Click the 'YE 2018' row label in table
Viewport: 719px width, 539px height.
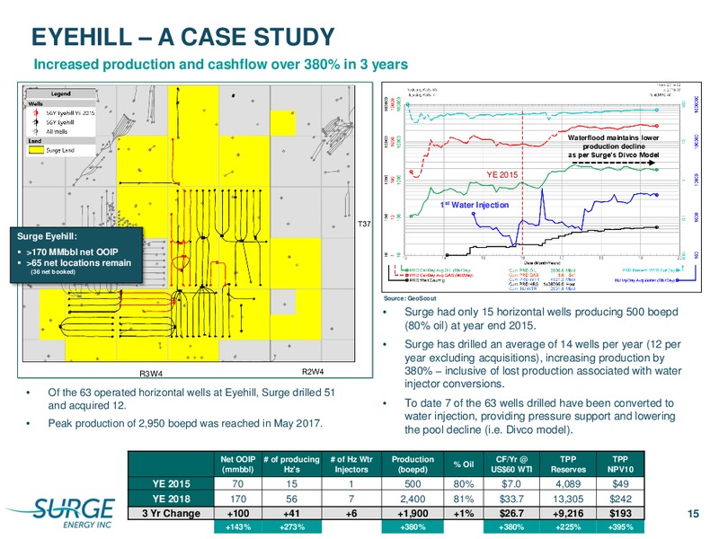[x=171, y=499]
